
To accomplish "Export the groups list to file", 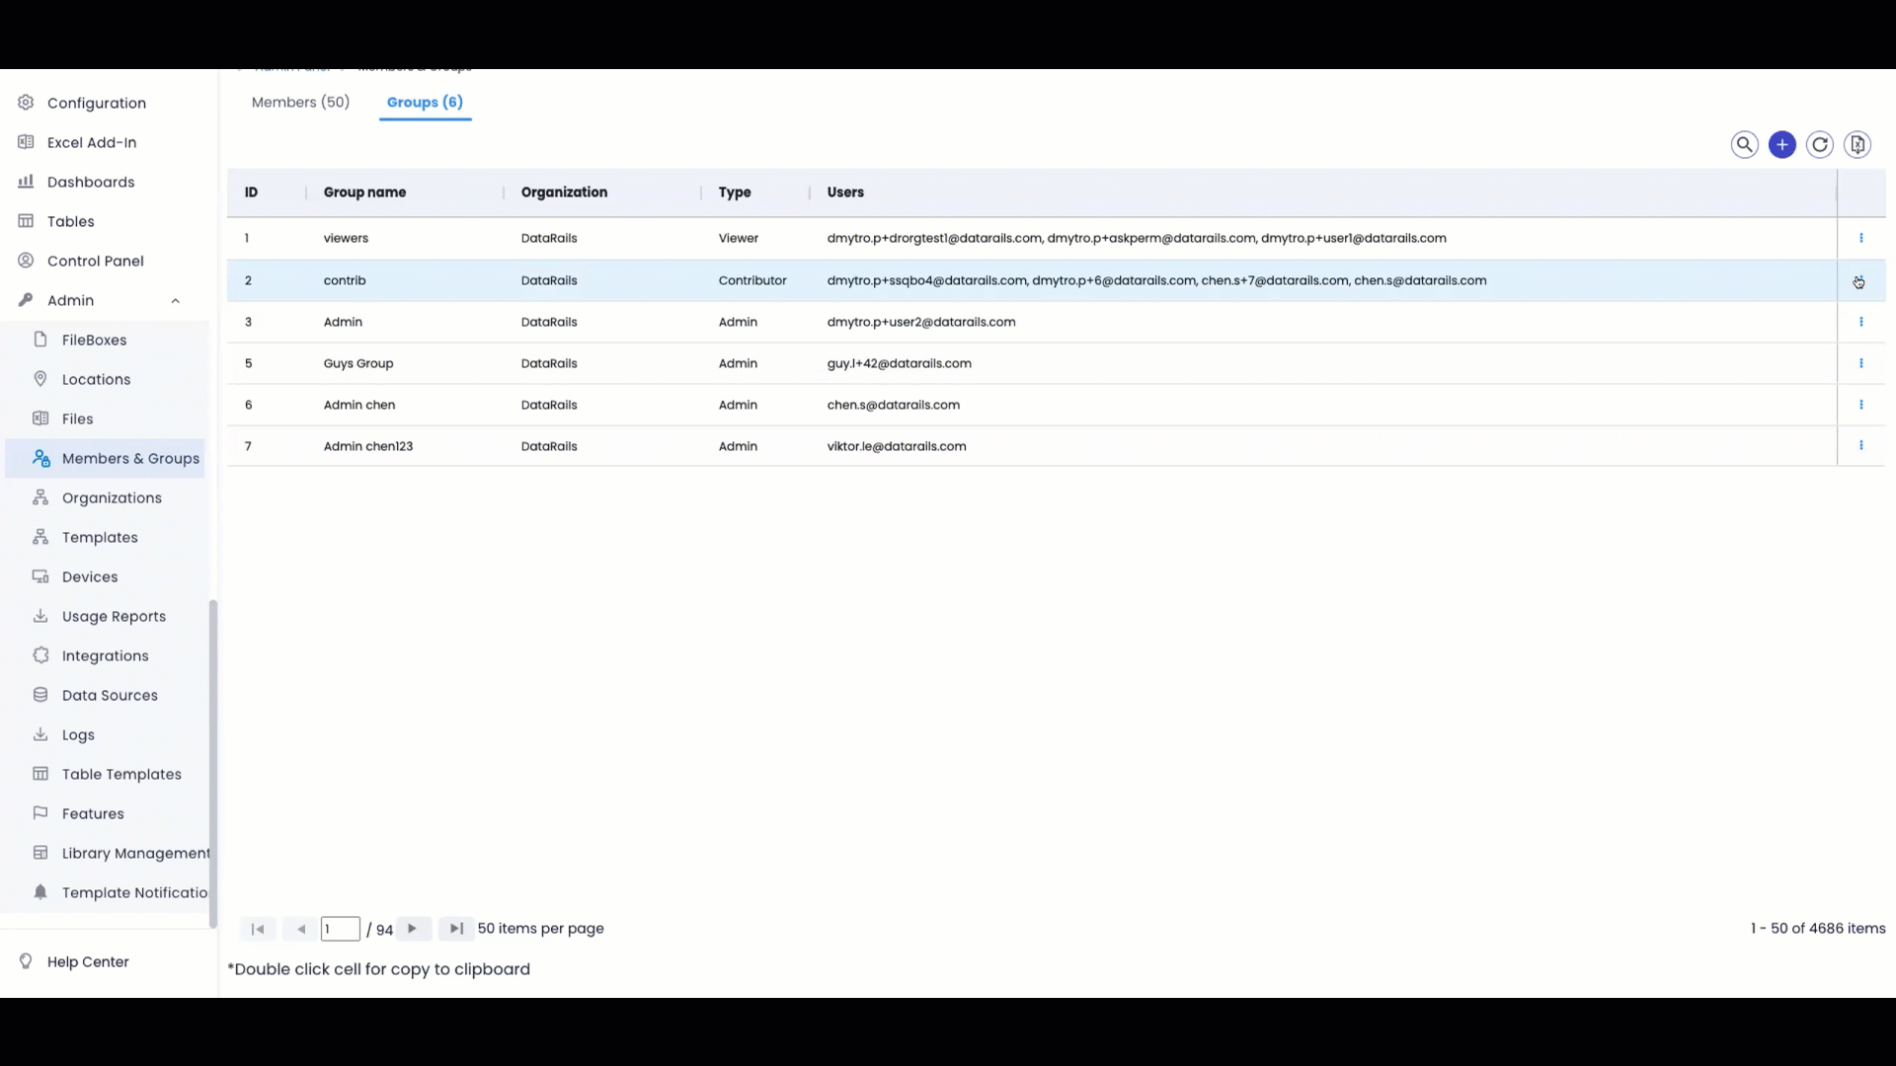I will (1857, 145).
